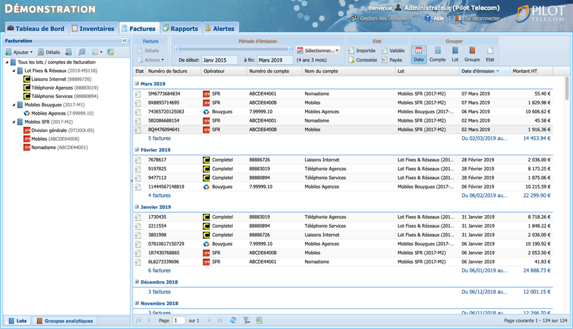Expand the Décembre 2018 invoice group
The image size is (573, 329).
137,282
